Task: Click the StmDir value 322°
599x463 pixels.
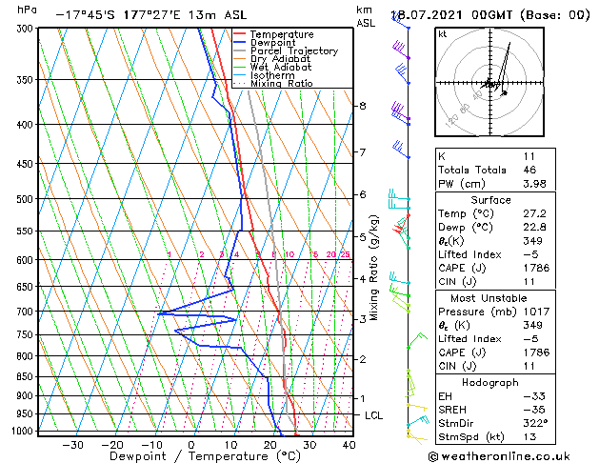Action: pyautogui.click(x=536, y=424)
